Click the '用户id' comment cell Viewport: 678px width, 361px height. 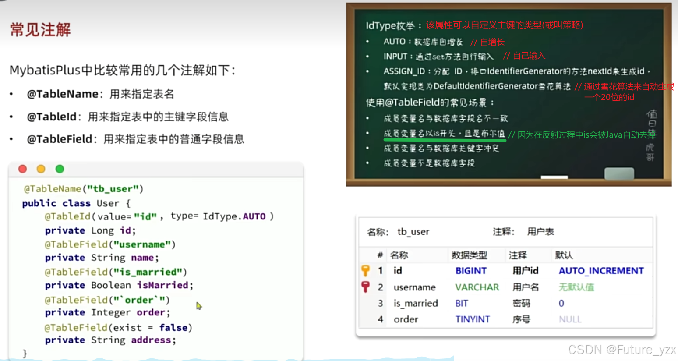coord(525,271)
